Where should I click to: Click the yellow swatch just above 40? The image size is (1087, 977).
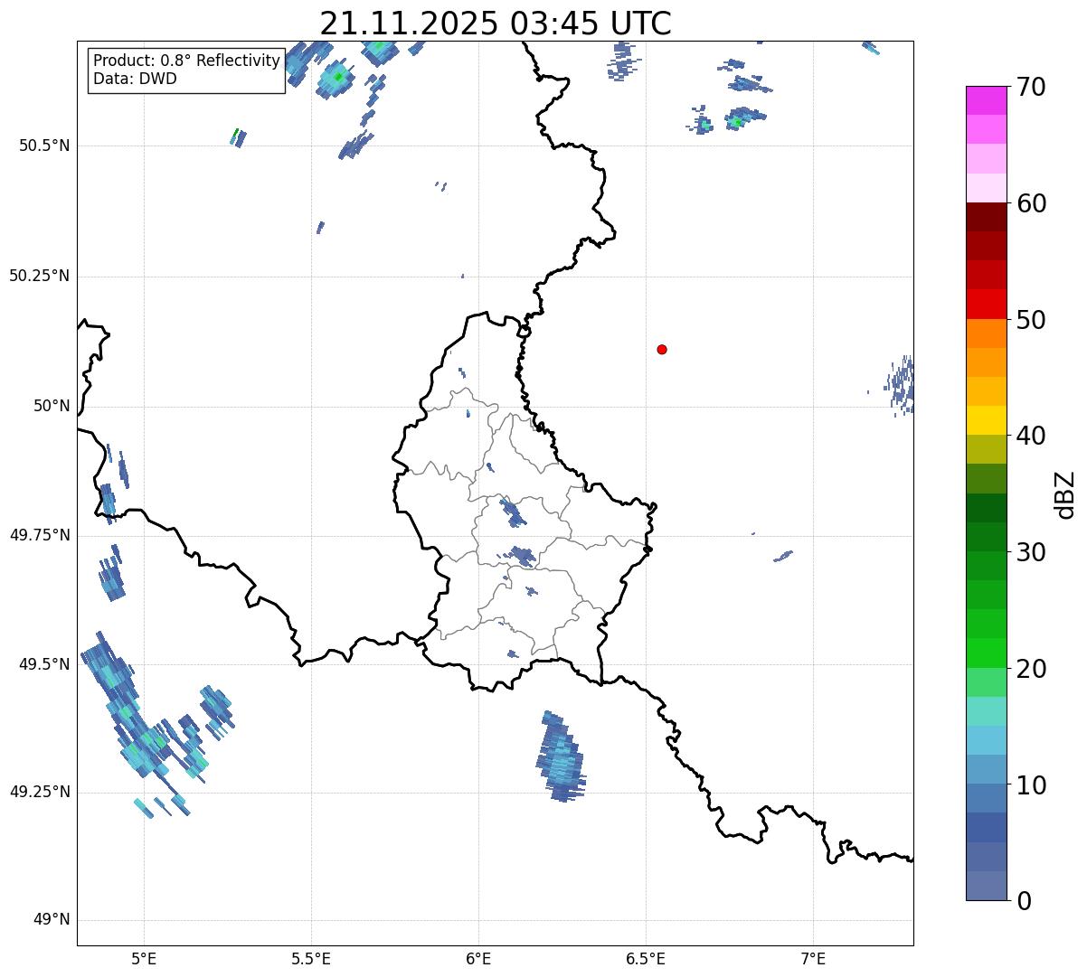pos(986,420)
